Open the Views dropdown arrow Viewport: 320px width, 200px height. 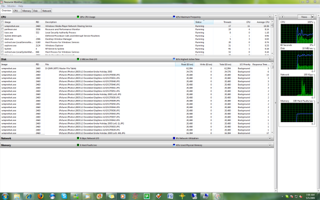tap(312, 17)
